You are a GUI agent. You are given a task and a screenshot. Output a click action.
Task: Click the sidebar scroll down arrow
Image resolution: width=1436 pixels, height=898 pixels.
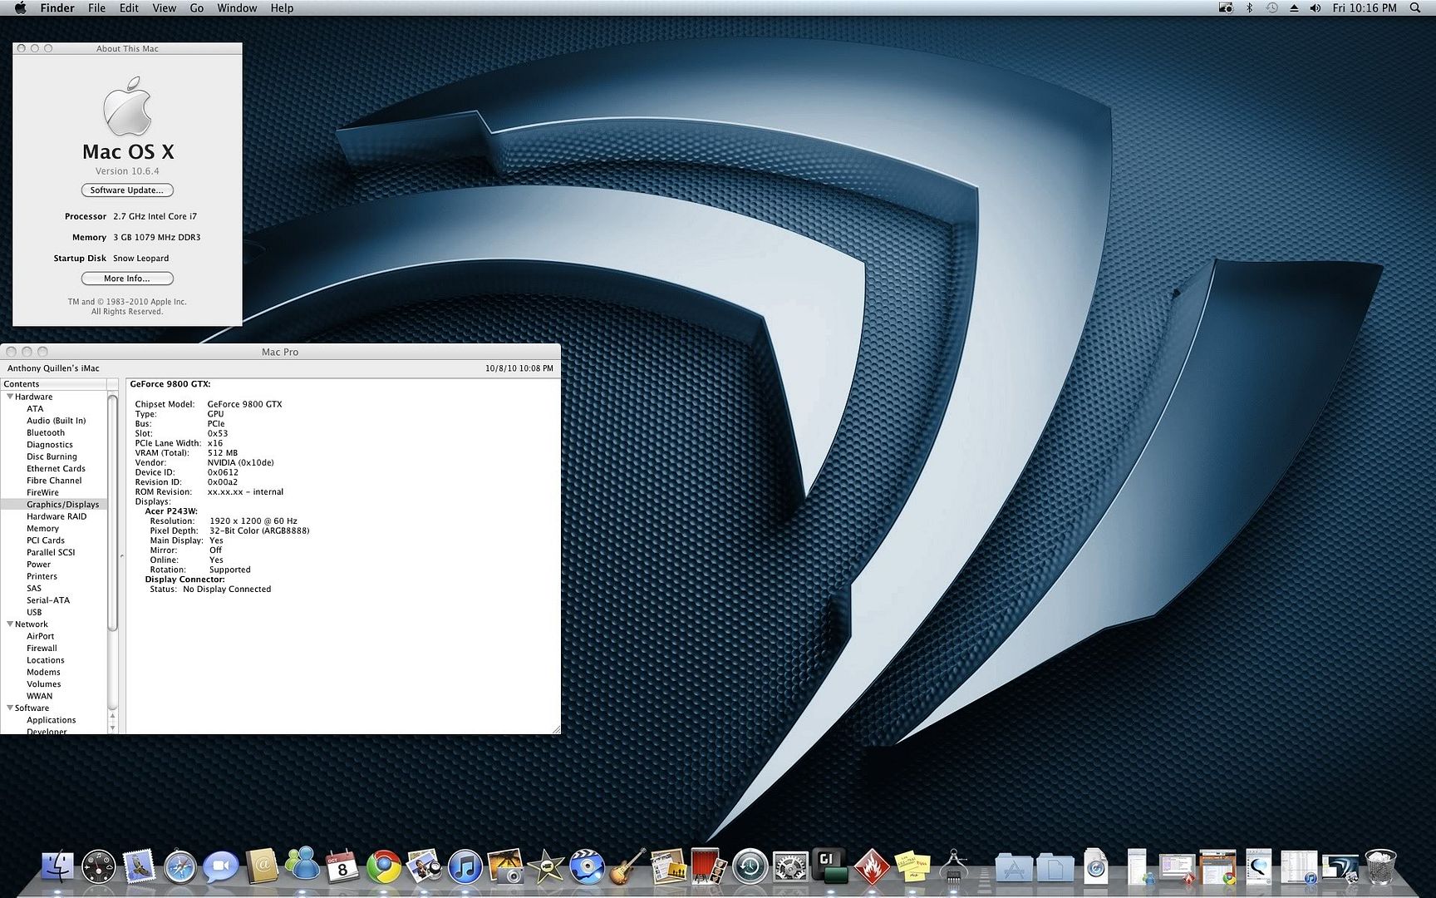tap(112, 728)
